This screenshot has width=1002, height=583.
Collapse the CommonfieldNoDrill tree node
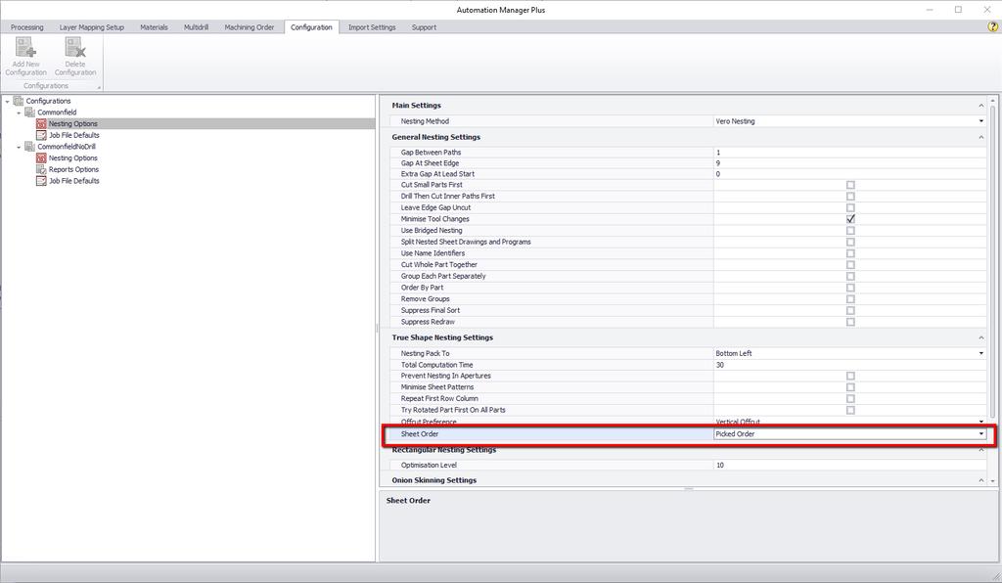19,148
